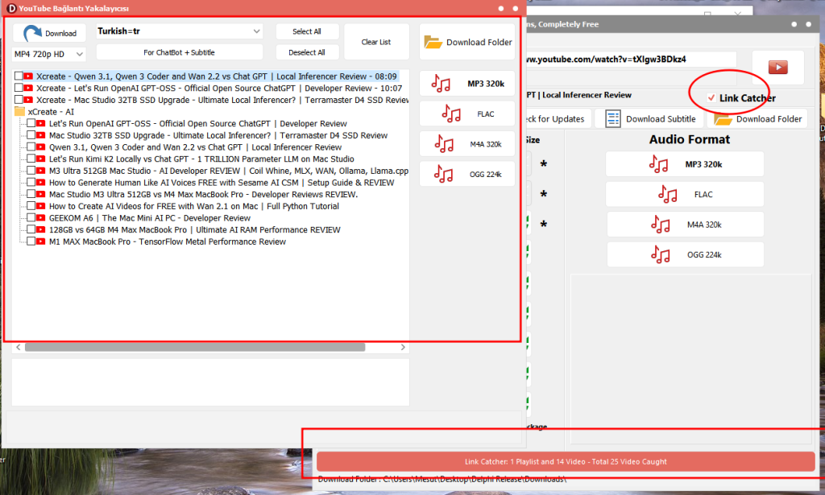Toggle the Link Catcher checkbox
825x495 pixels.
coord(711,97)
